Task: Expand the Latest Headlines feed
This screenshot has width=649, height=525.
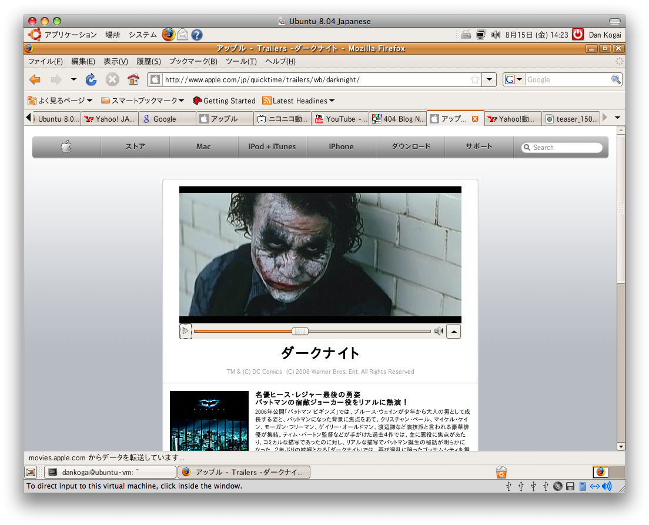Action: pos(299,101)
